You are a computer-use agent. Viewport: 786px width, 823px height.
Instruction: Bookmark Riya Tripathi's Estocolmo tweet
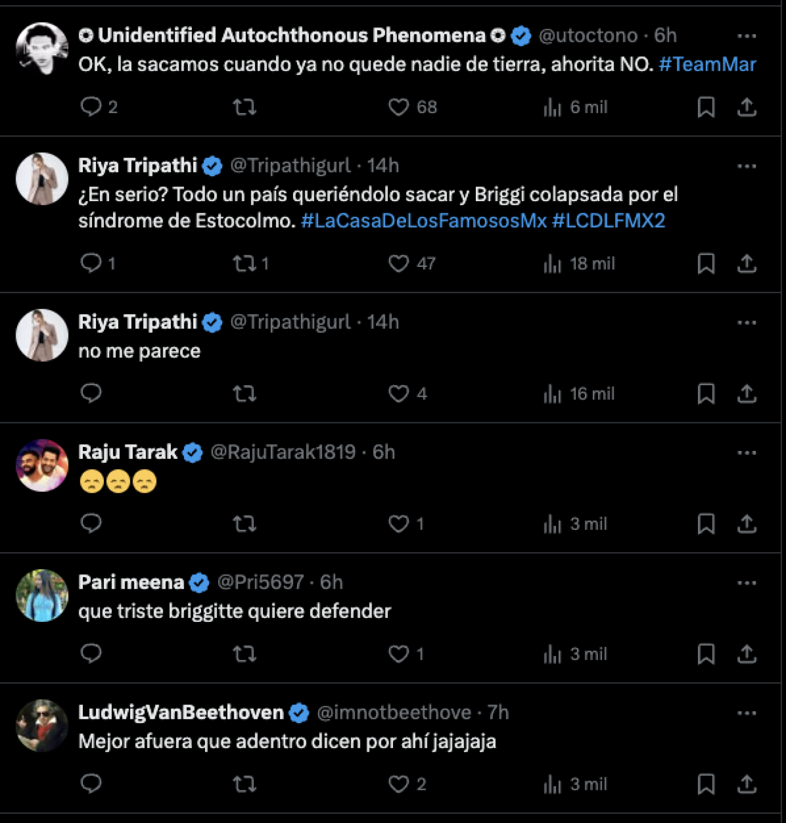point(706,263)
